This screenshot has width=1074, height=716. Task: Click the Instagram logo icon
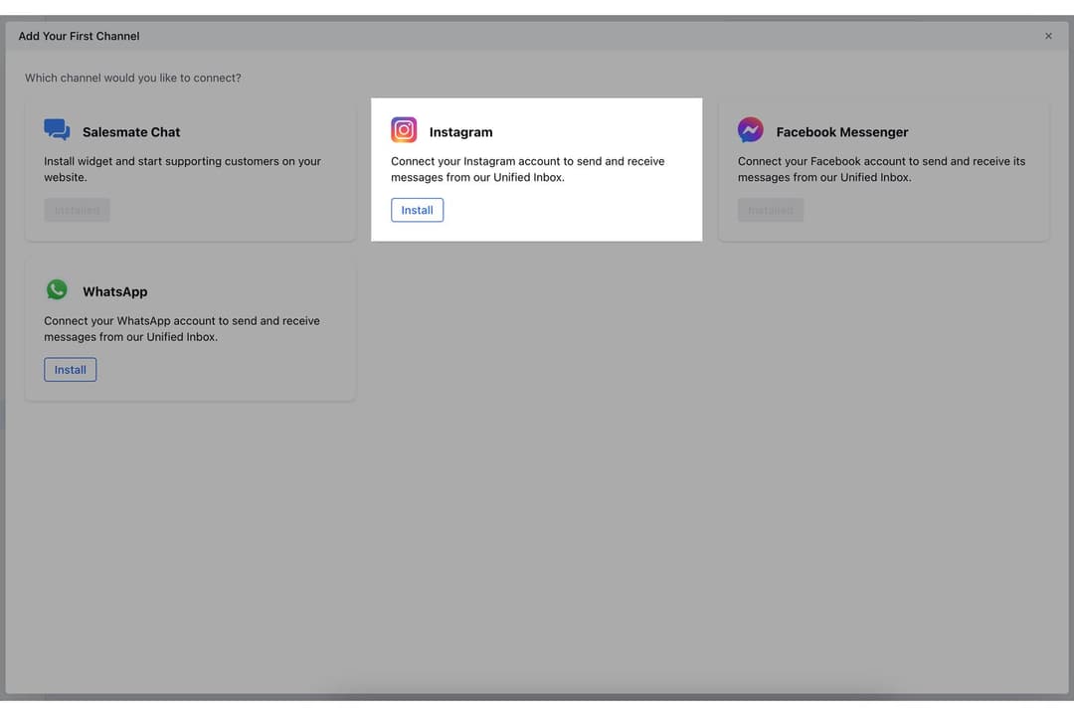[x=404, y=129]
